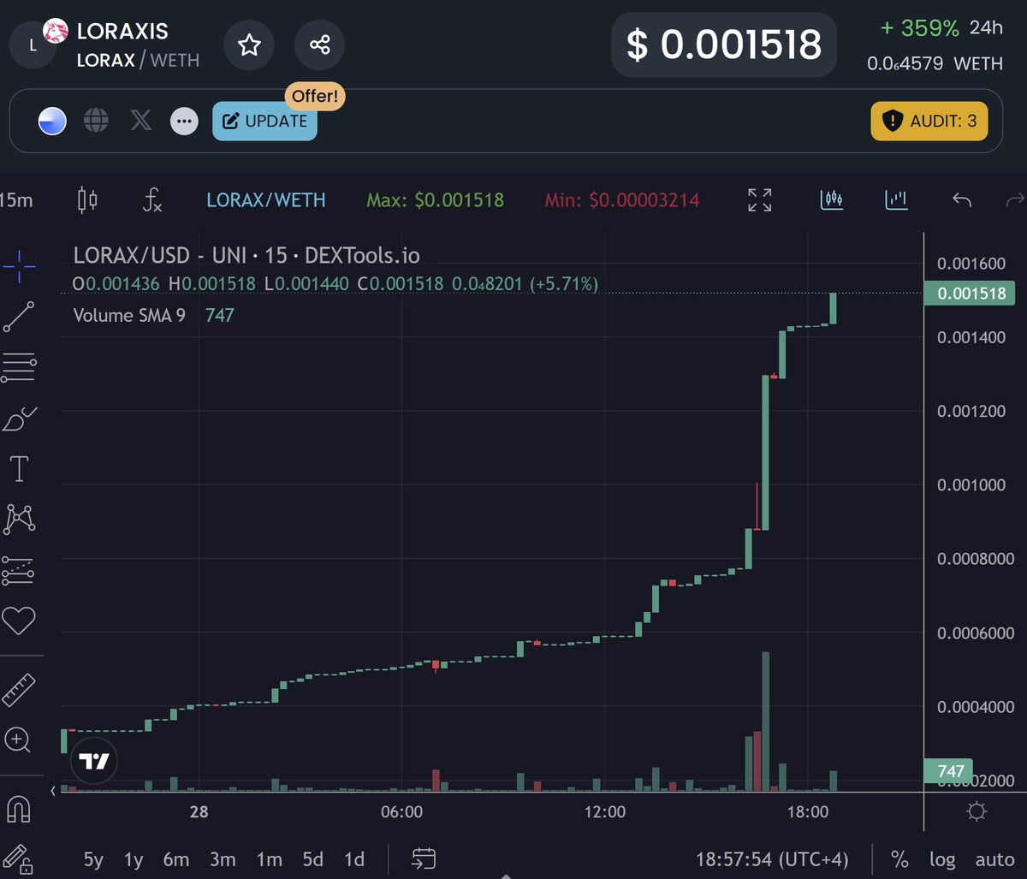Click the UPDATE button
Viewport: 1027px width, 879px height.
(x=264, y=122)
